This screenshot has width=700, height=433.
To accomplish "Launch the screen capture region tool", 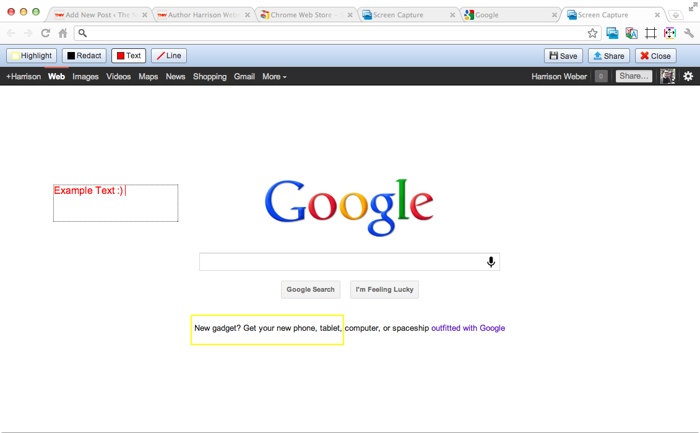I will click(x=669, y=33).
